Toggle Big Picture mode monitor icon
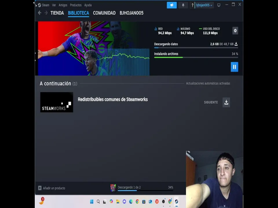This screenshot has width=278, height=208. click(219, 5)
